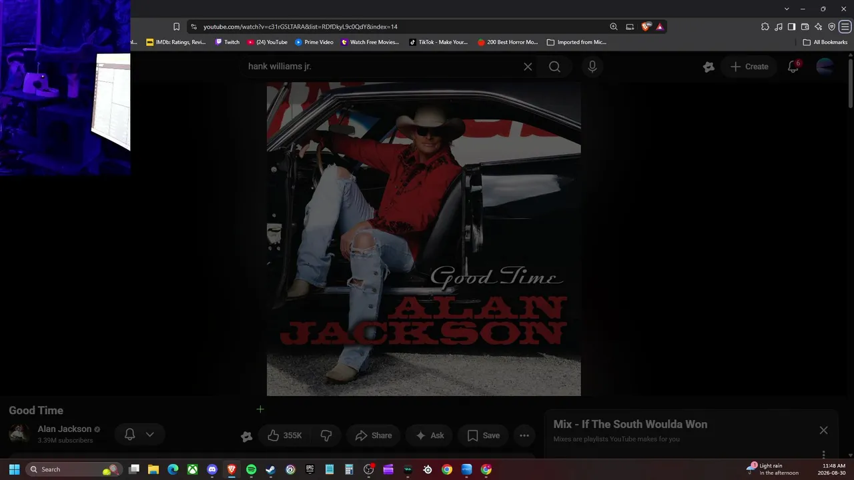Expand the Imported from Microsoft bookmarks folder
This screenshot has height=480, width=854.
[x=576, y=42]
